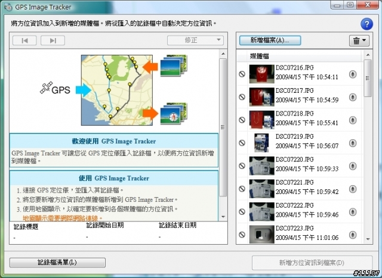
Task: Select the DSC07220.JPG thumbnail
Action: click(x=261, y=165)
